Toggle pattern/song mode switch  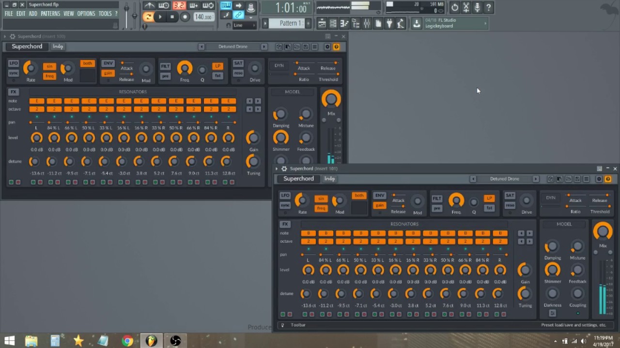[x=148, y=17]
